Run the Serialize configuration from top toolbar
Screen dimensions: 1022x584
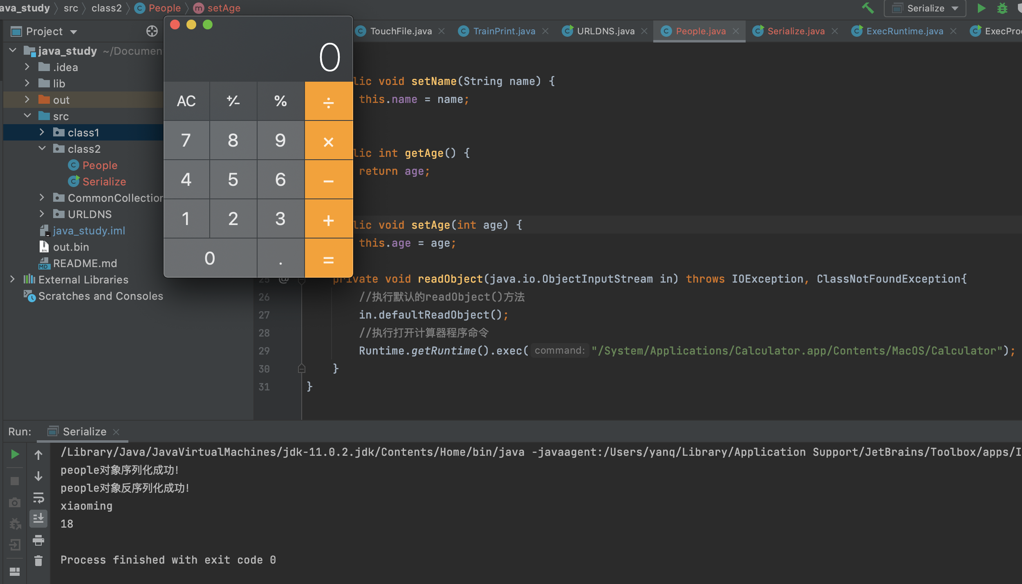point(981,8)
